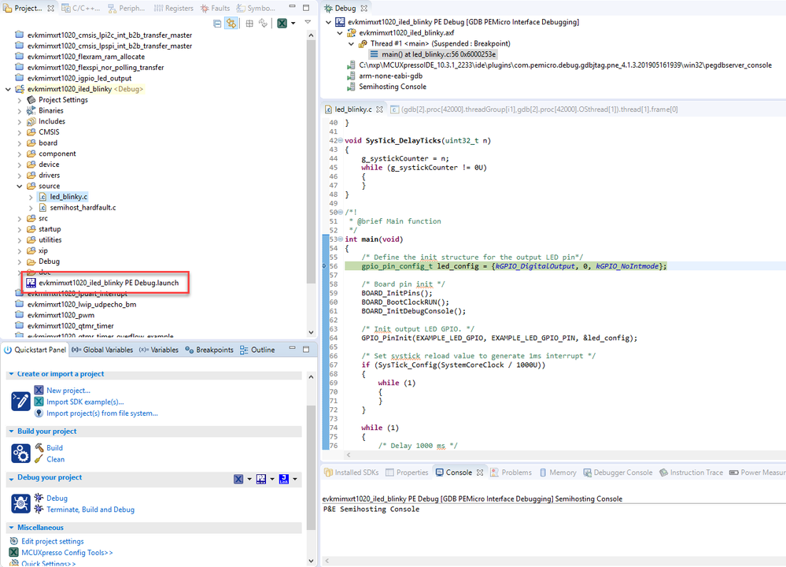Open dropdown next to MCUXpresso X toolbar icon
Image resolution: width=786 pixels, height=567 pixels.
[293, 23]
